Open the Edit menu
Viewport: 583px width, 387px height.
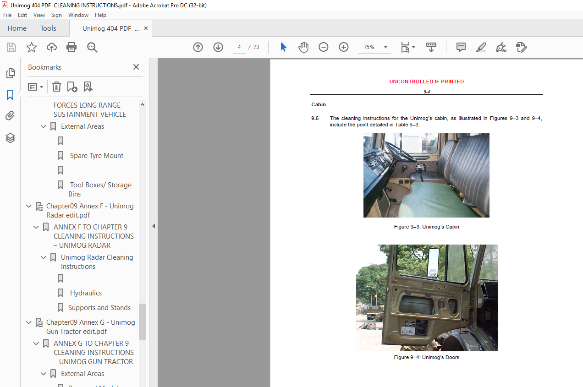22,15
